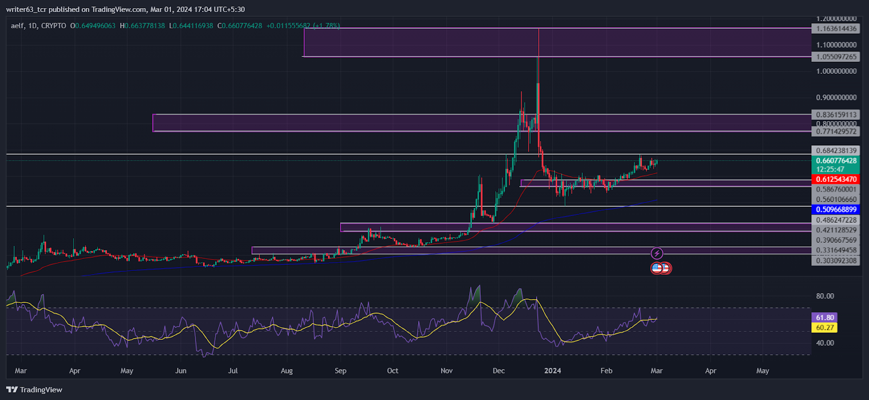Click the yellow RSI average label 60.27
The width and height of the screenshot is (869, 400).
pyautogui.click(x=824, y=327)
